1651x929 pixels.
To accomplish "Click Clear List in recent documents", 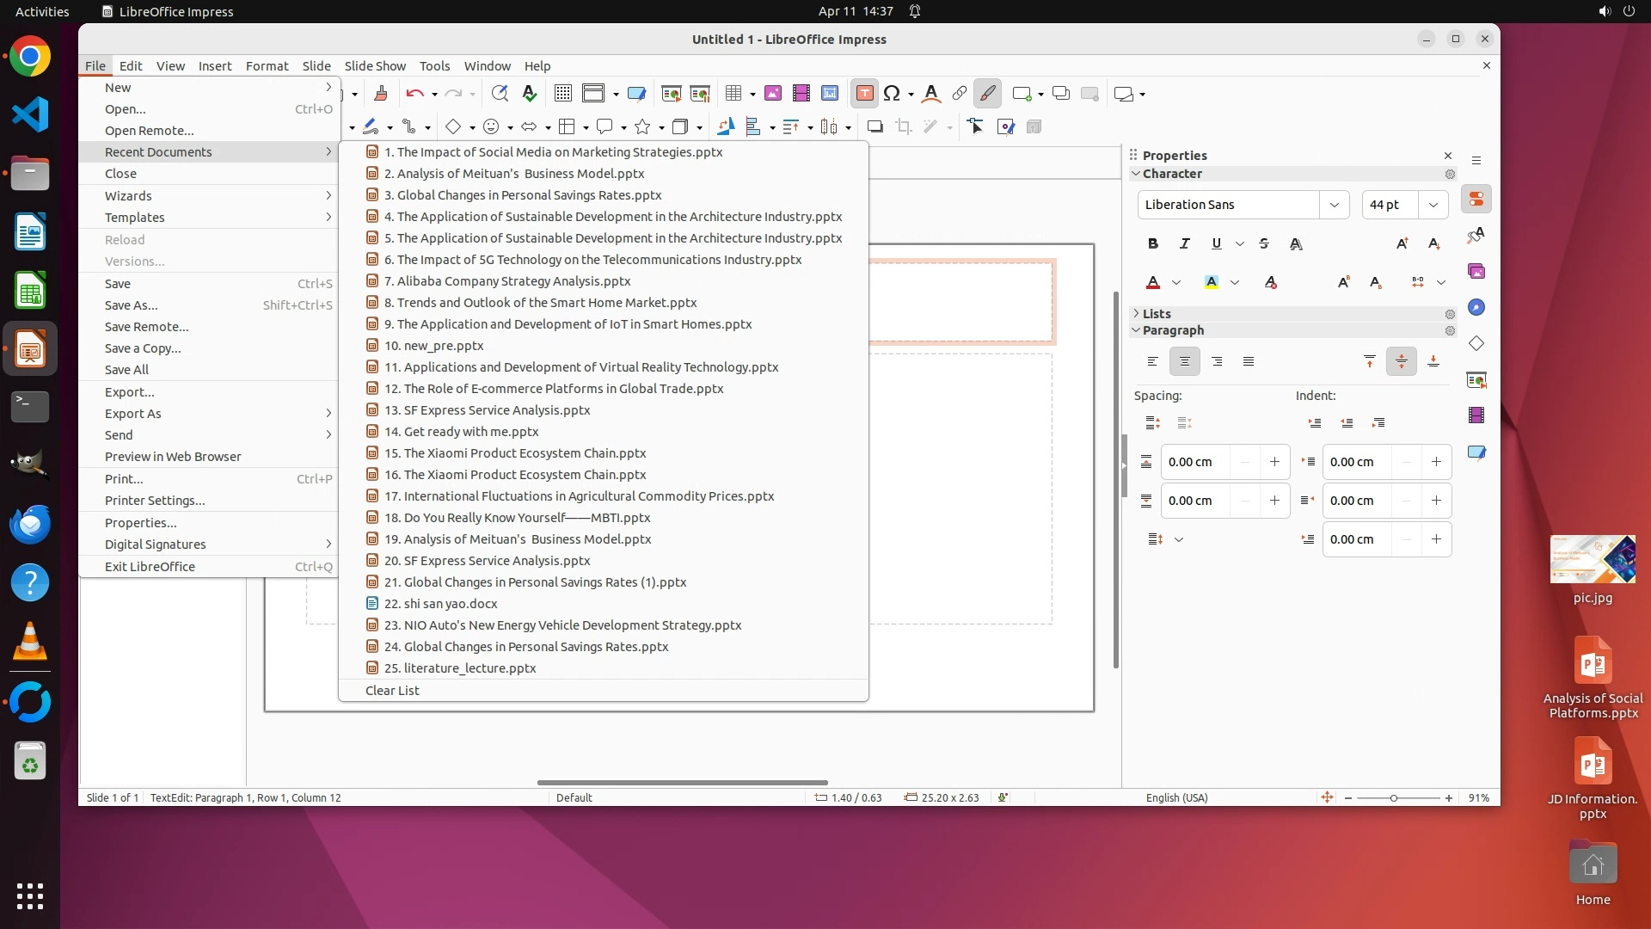I will pyautogui.click(x=392, y=691).
